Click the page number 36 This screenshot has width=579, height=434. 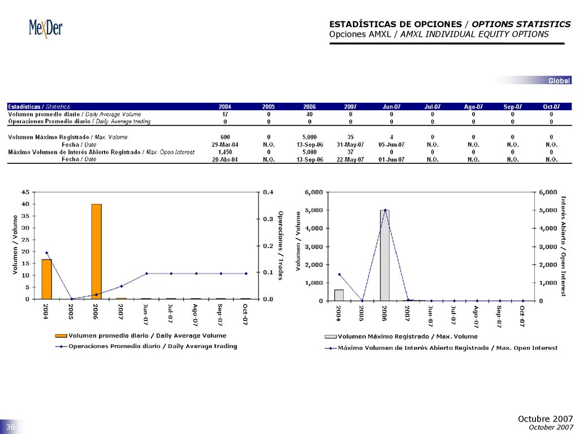(10, 427)
